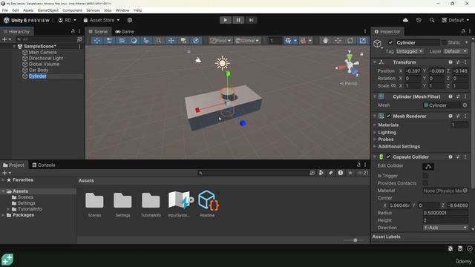Enable the Provides Contacts checkbox

[425, 183]
